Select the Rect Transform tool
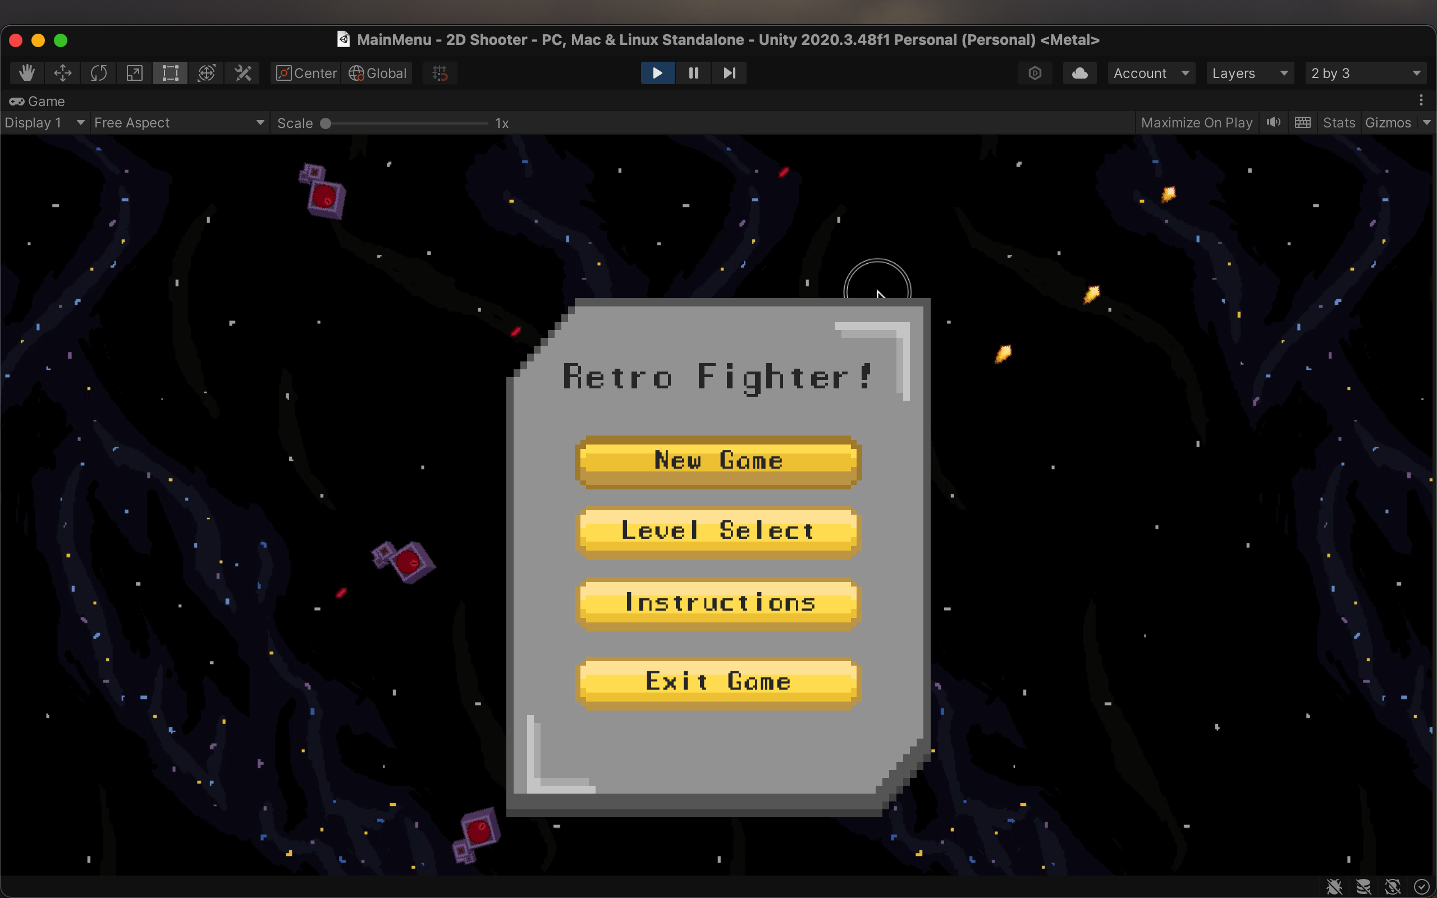The height and width of the screenshot is (898, 1437). click(171, 73)
